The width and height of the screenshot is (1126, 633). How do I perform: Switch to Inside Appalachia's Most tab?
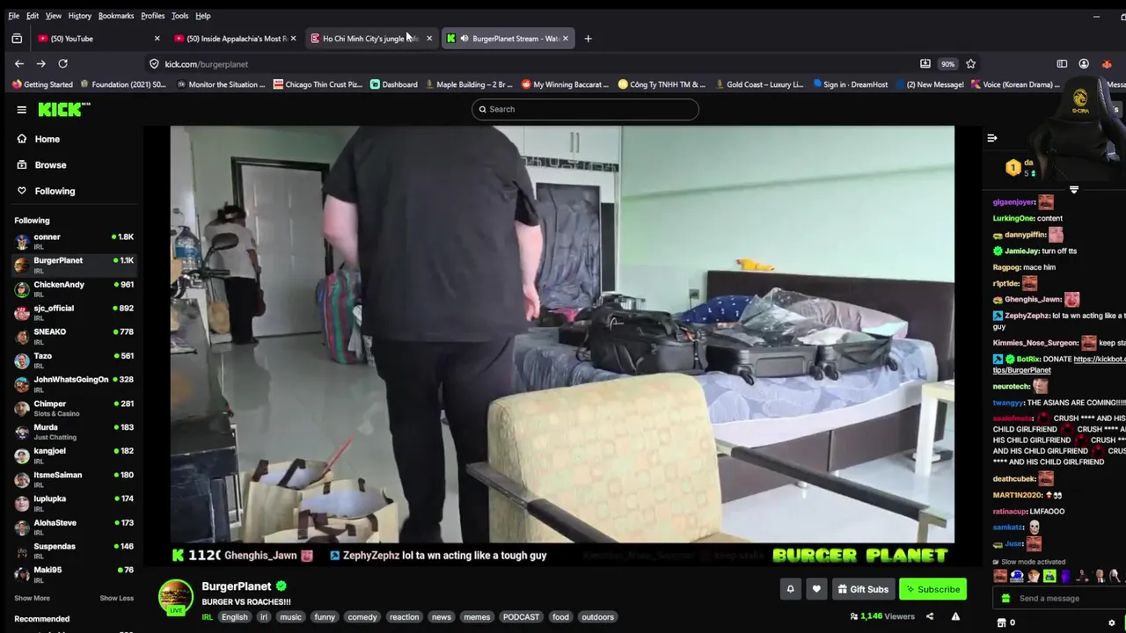234,38
